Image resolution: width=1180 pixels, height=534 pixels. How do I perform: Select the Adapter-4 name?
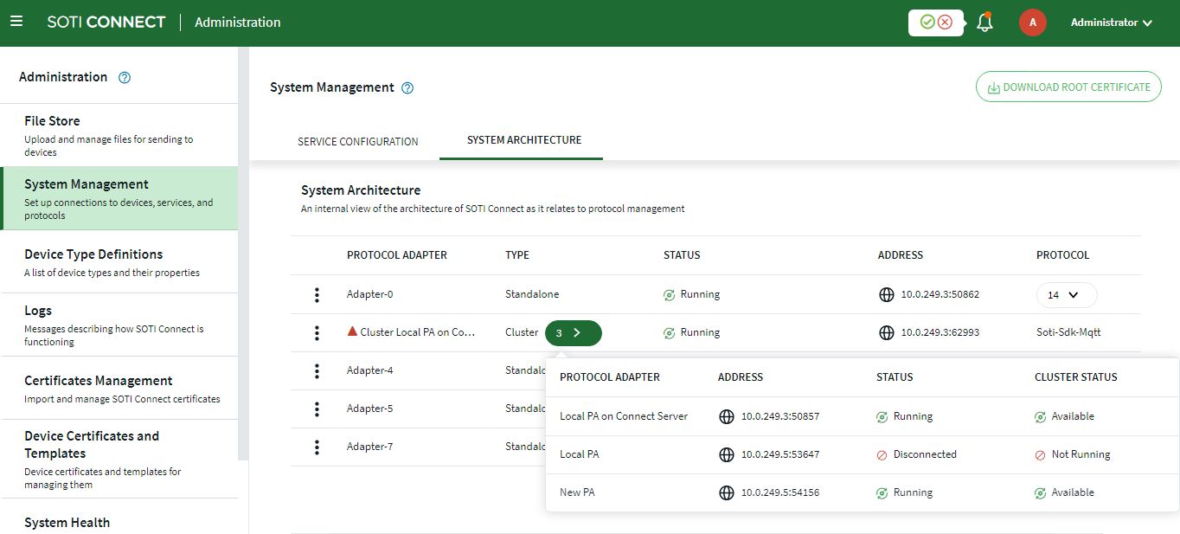[370, 370]
